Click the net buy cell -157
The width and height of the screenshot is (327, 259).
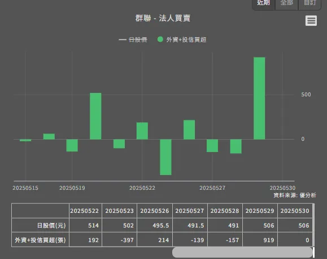pyautogui.click(x=225, y=240)
